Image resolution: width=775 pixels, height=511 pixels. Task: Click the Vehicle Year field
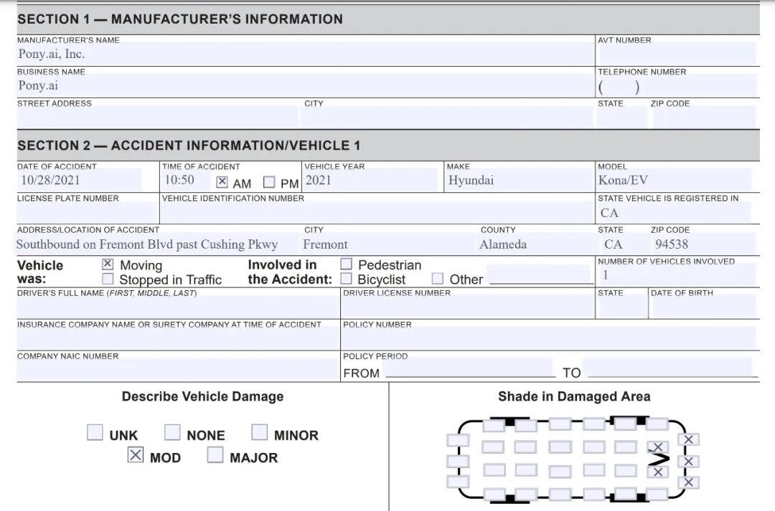pos(371,180)
